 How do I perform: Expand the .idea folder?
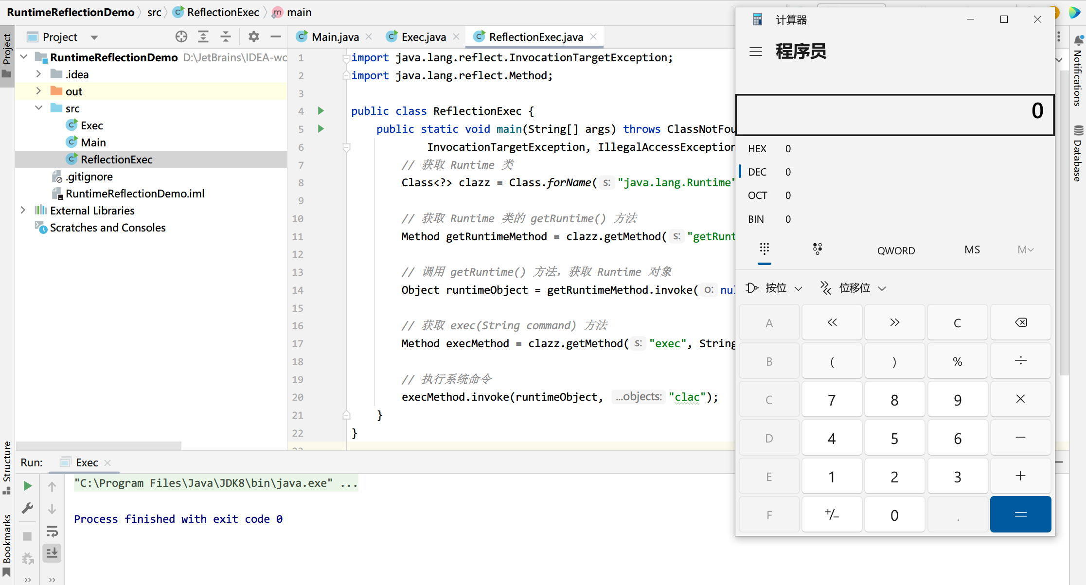pyautogui.click(x=38, y=74)
